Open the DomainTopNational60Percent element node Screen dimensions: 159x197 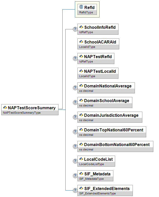click(113, 130)
